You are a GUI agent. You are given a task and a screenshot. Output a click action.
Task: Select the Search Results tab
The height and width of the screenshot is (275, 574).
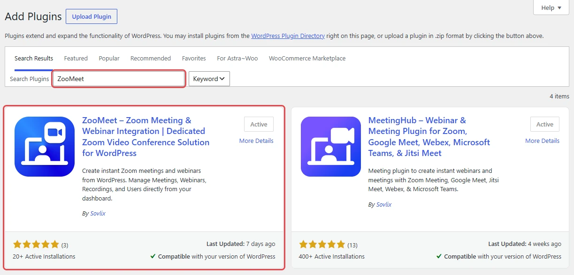tap(34, 59)
